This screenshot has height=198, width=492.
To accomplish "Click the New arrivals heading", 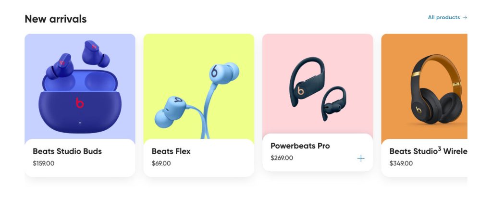I will [56, 19].
